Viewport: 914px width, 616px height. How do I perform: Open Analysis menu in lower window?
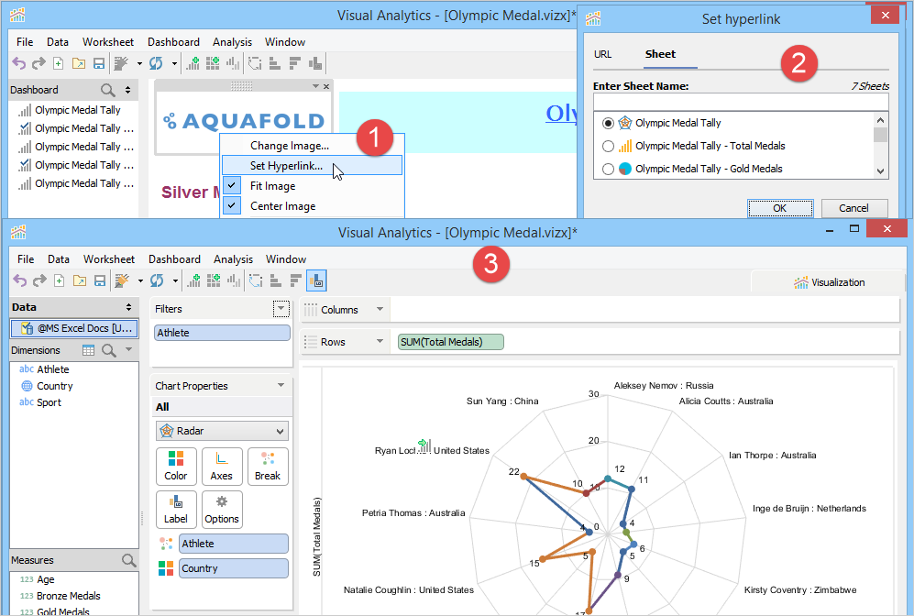pos(233,258)
